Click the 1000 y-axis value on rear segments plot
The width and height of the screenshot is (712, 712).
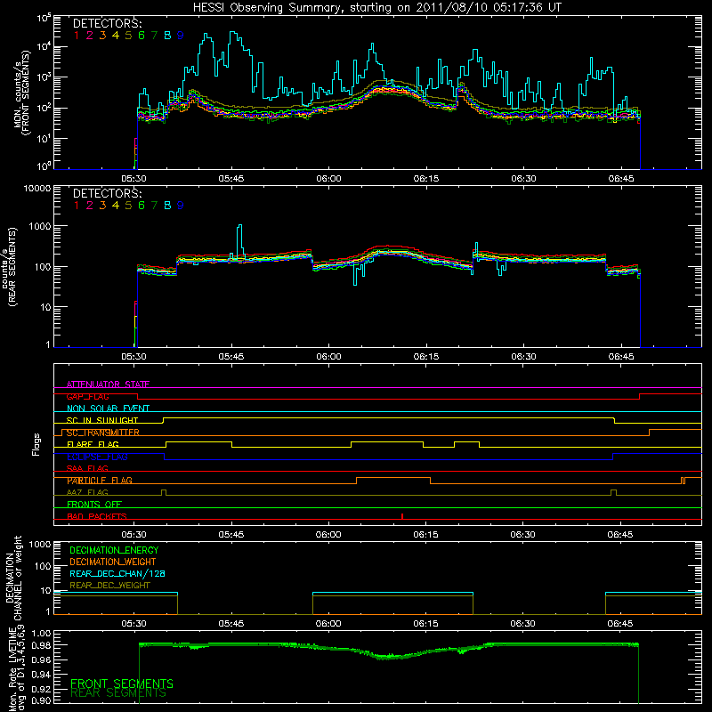(x=40, y=226)
